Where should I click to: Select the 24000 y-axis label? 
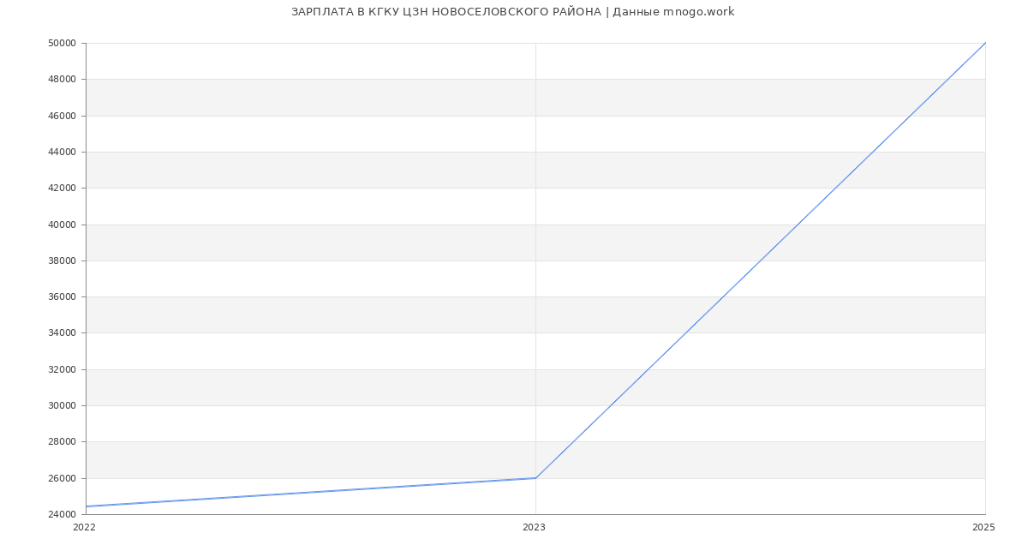point(63,515)
